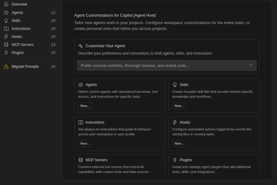Image resolution: width=277 pixels, height=185 pixels.
Task: Click the Overview home icon in sidebar
Action: [6, 4]
